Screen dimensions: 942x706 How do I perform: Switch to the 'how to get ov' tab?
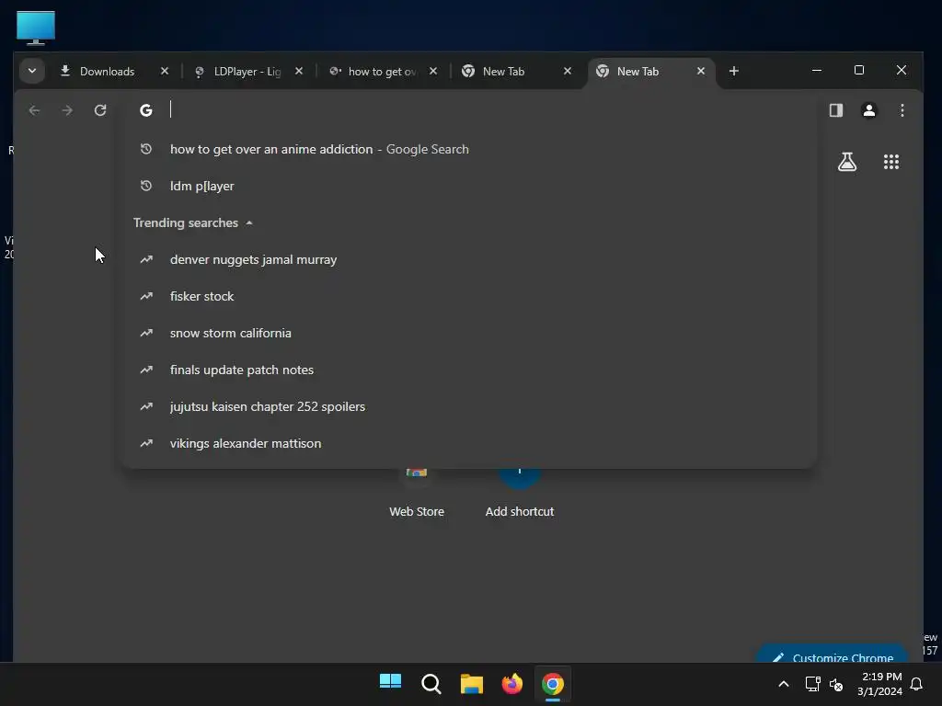pyautogui.click(x=382, y=72)
